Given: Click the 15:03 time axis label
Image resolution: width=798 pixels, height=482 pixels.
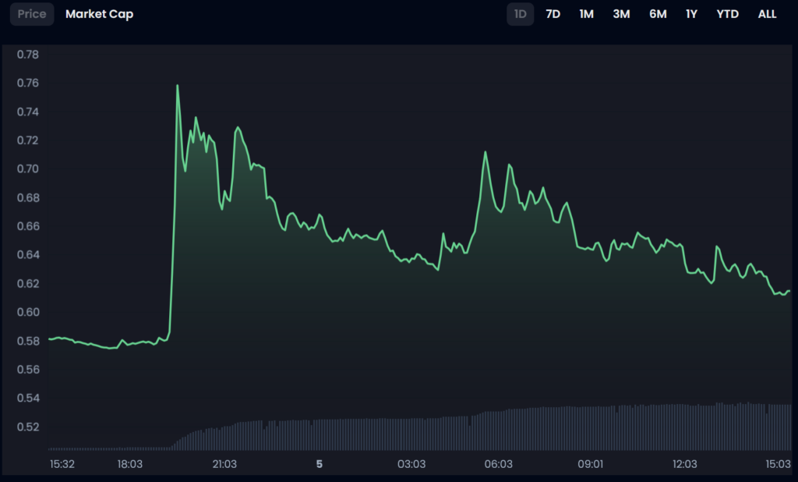Looking at the screenshot, I should [x=778, y=464].
